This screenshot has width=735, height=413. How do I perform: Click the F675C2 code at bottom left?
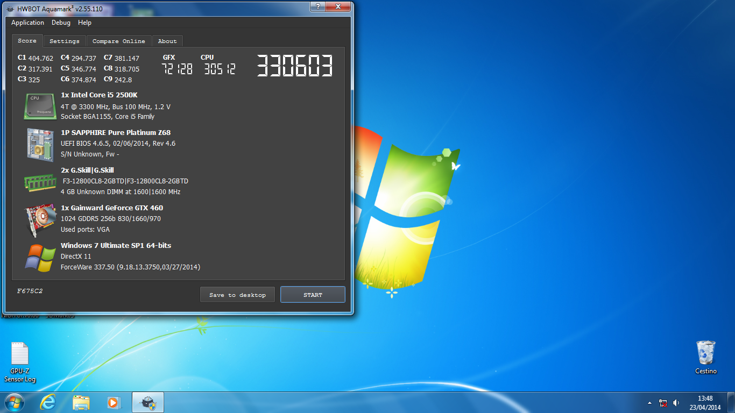pos(30,291)
